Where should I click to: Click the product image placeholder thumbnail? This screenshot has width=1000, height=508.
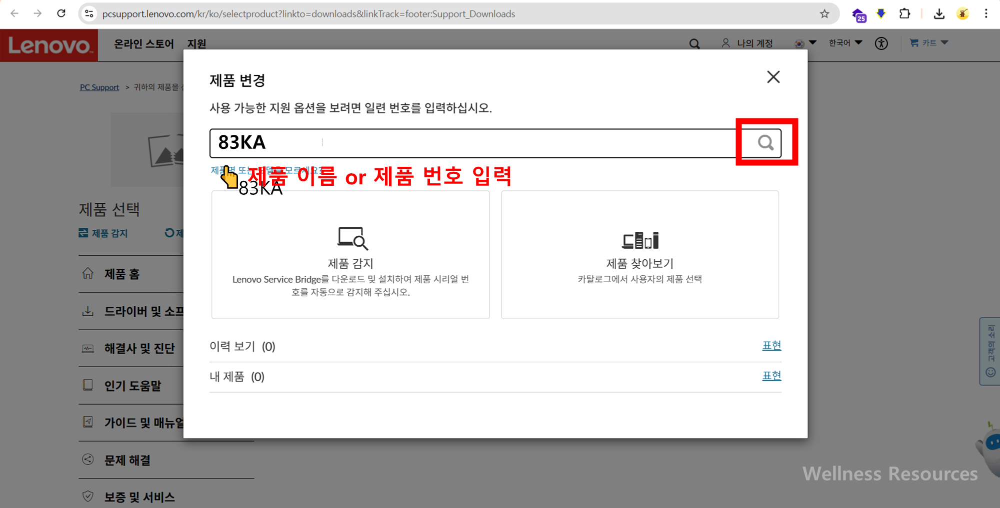coord(147,150)
